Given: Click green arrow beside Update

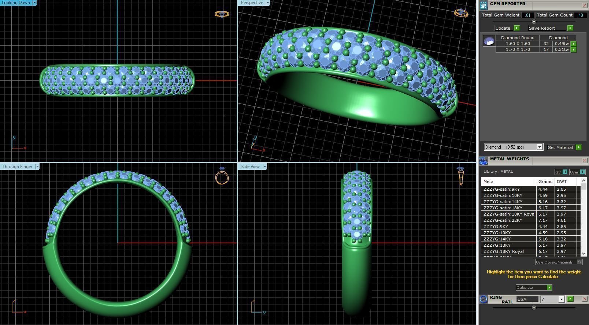Looking at the screenshot, I should pos(516,28).
